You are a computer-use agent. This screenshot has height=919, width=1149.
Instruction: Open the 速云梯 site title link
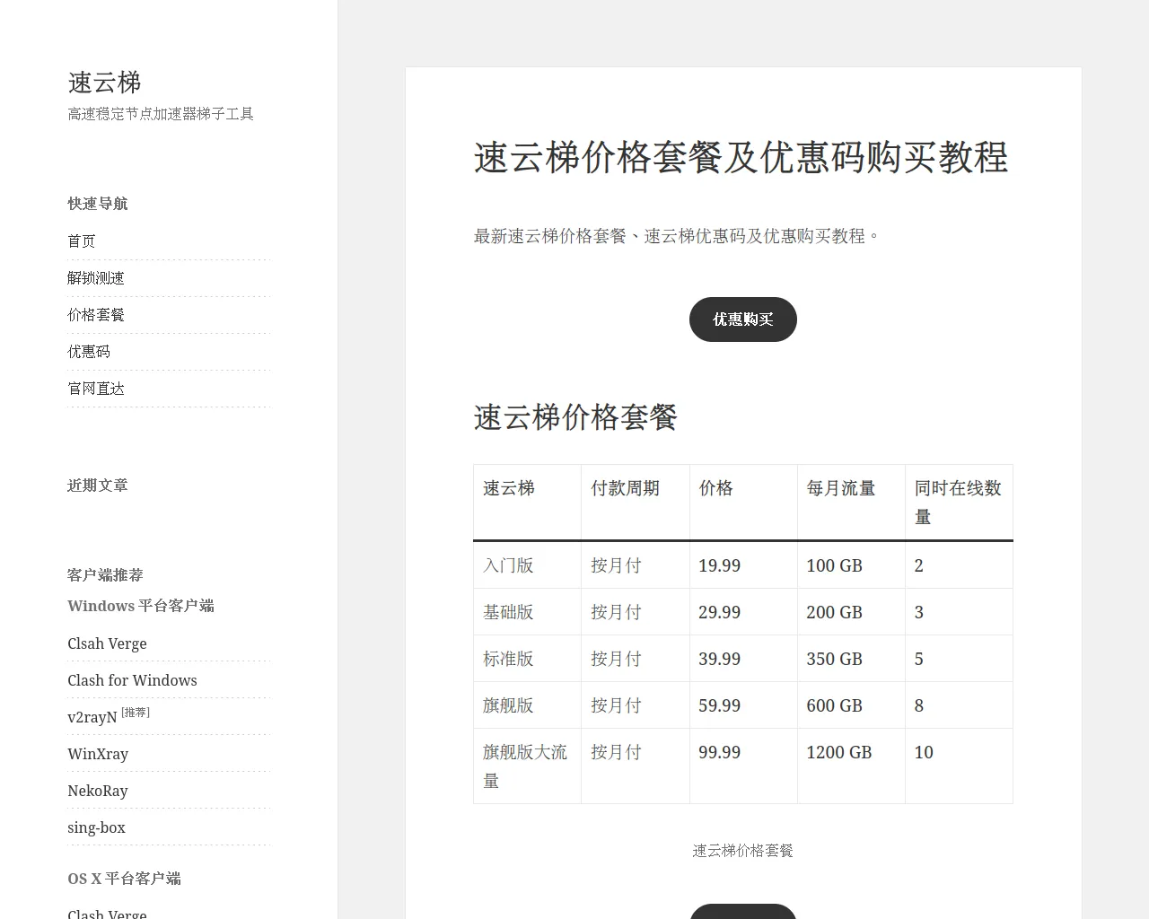(104, 83)
